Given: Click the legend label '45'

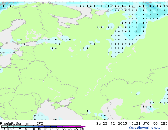Looking at the screenshot, I should (76, 129).
